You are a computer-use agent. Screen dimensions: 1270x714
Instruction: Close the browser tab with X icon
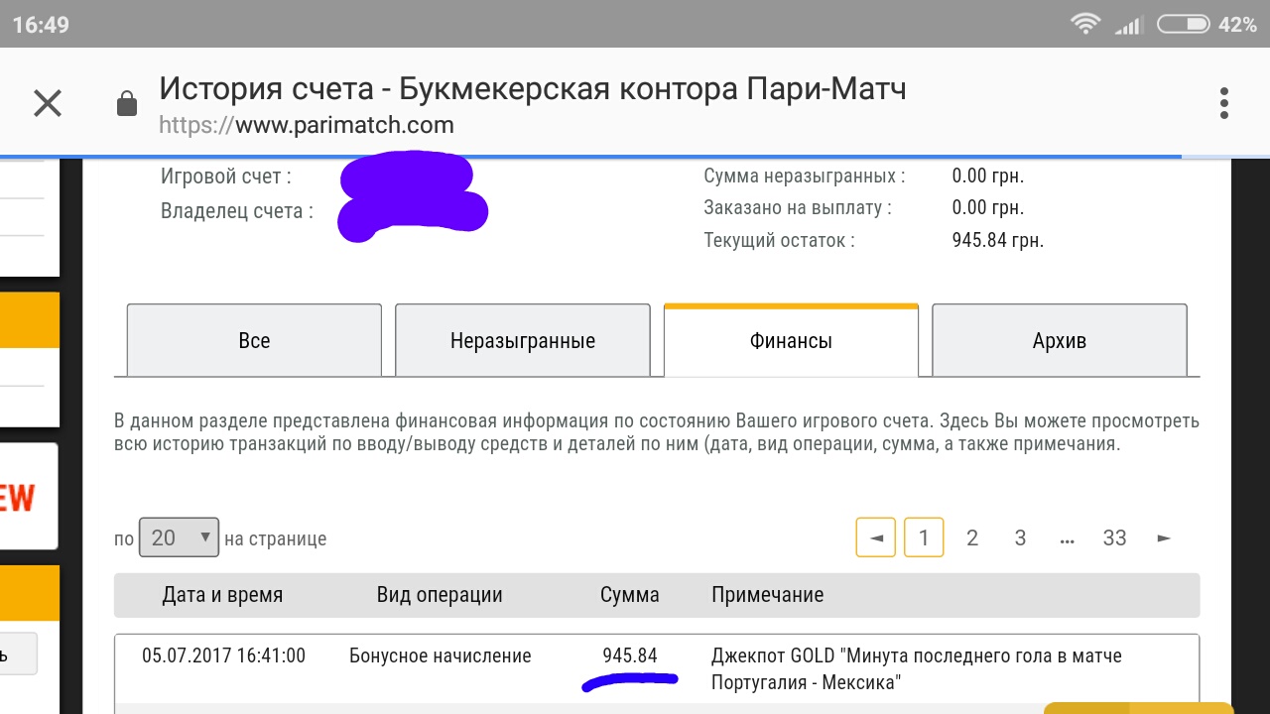click(x=48, y=103)
